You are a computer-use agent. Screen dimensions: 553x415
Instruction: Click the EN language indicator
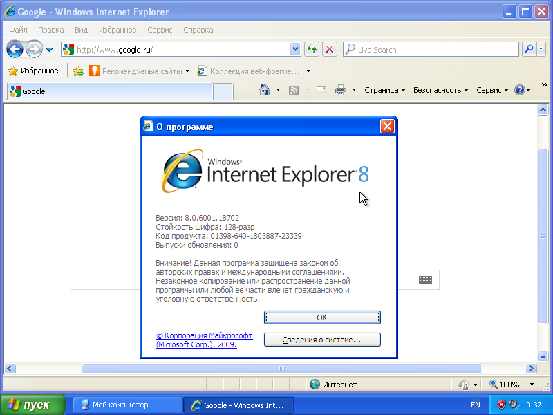[x=476, y=405]
